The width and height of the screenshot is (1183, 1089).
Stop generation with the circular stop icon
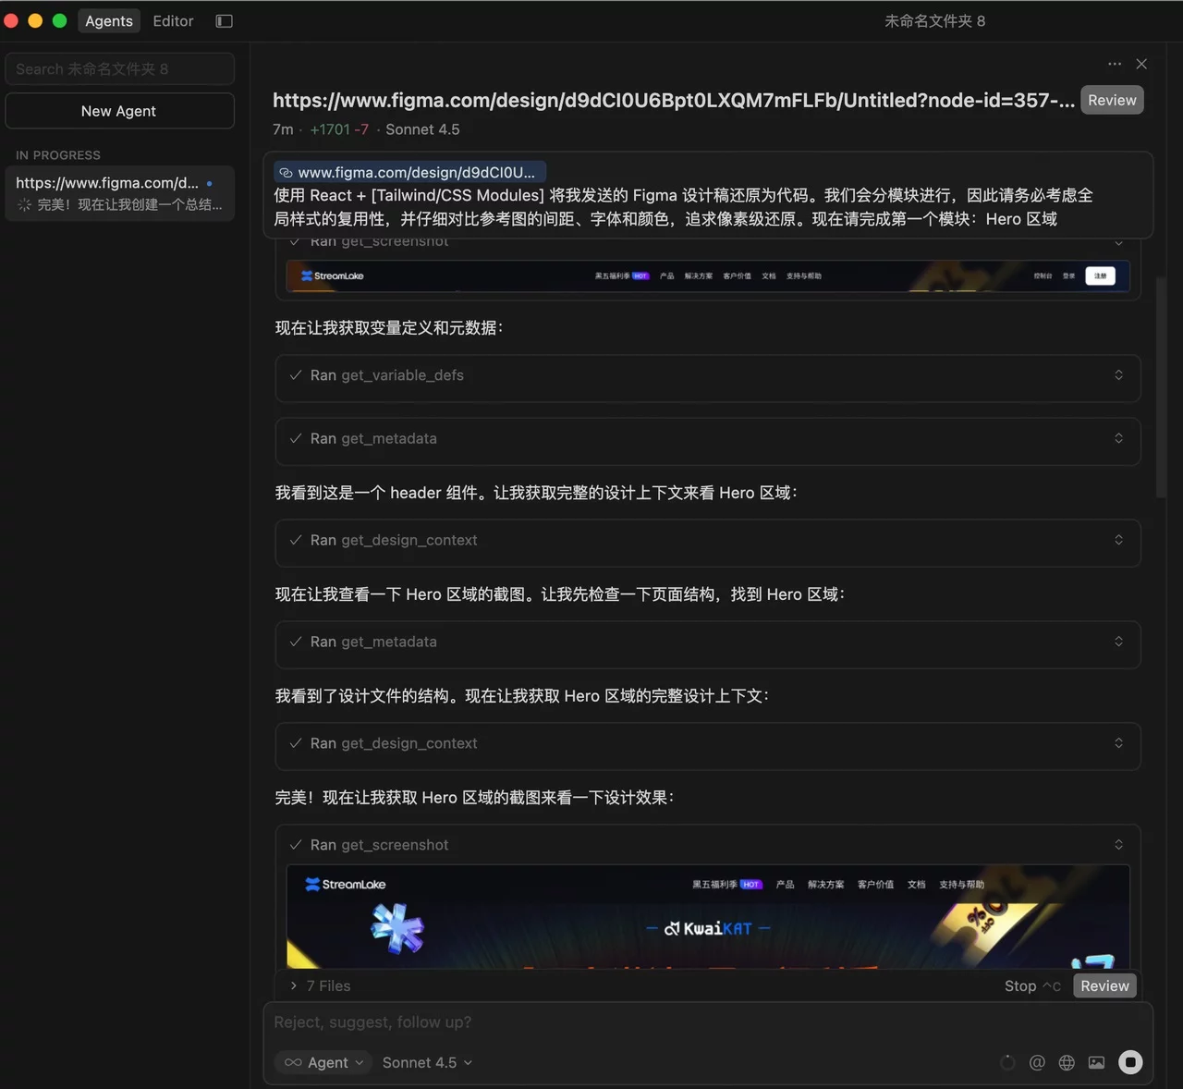[x=1129, y=1062]
